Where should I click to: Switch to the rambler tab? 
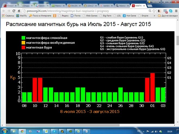[x=106, y=6]
